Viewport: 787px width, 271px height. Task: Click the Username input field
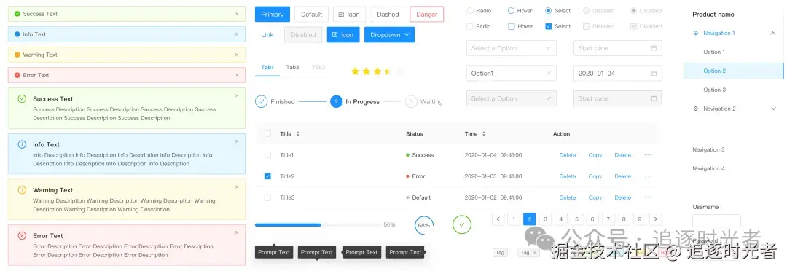tap(717, 220)
